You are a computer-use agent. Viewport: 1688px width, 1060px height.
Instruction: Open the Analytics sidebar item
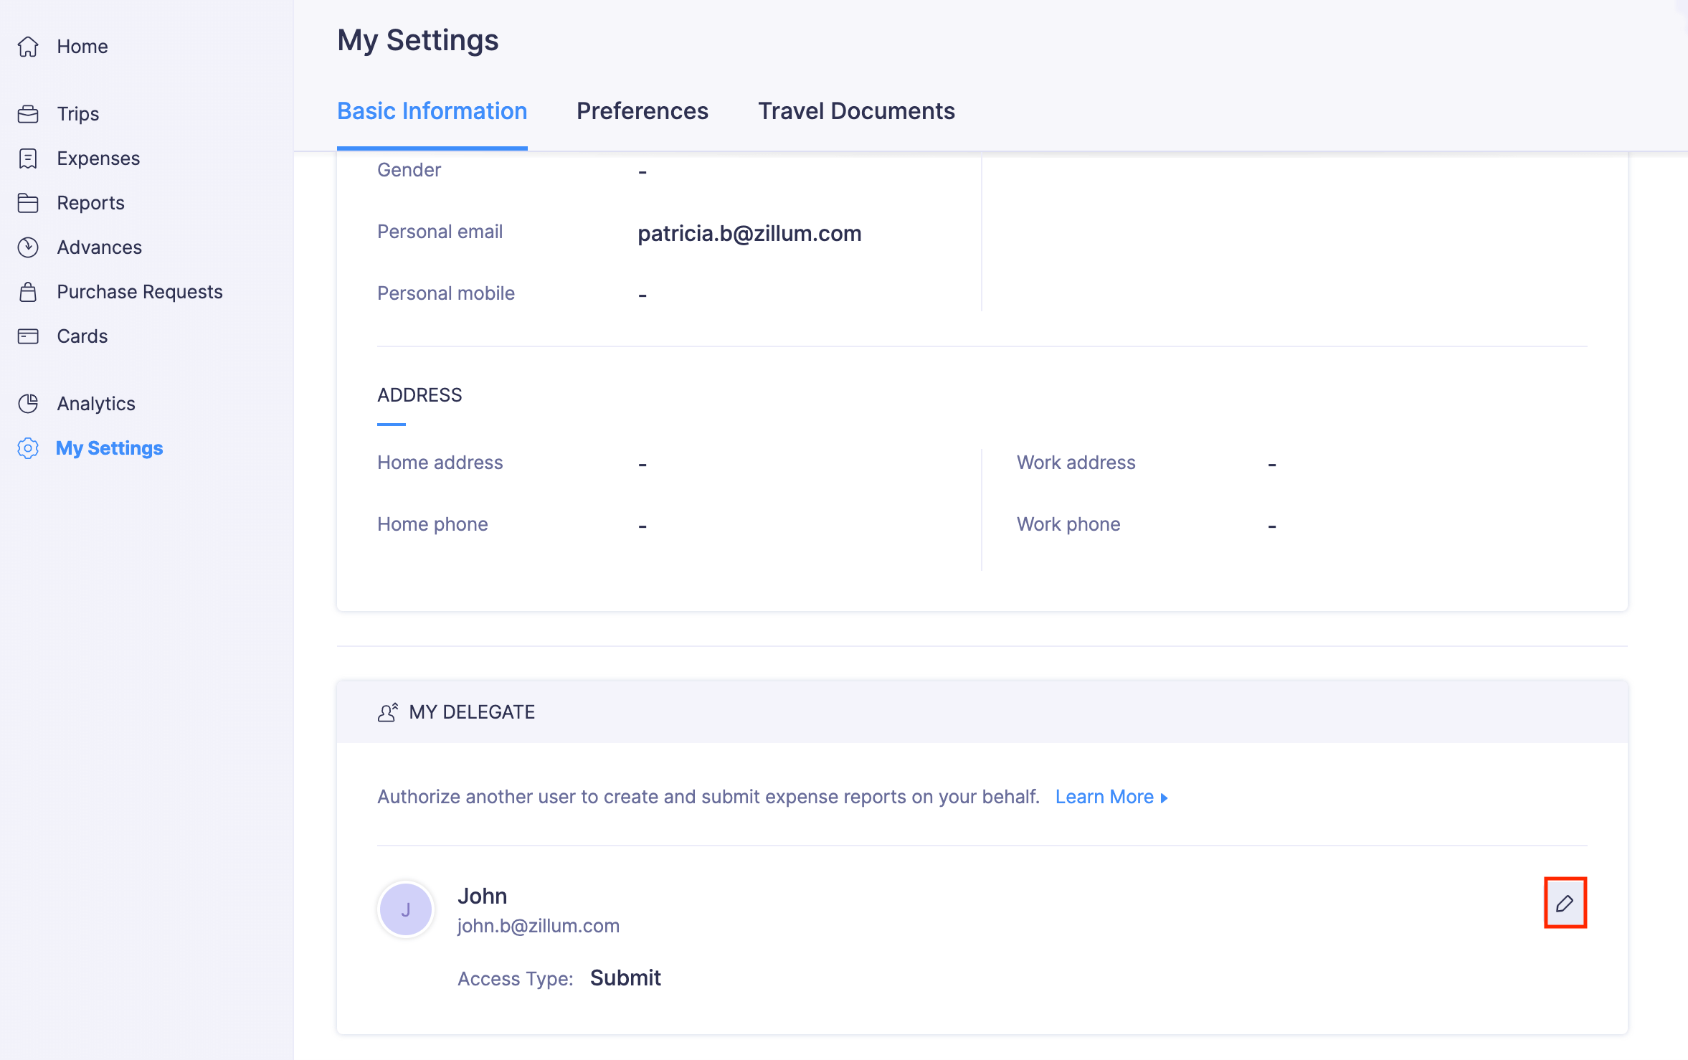pyautogui.click(x=96, y=404)
